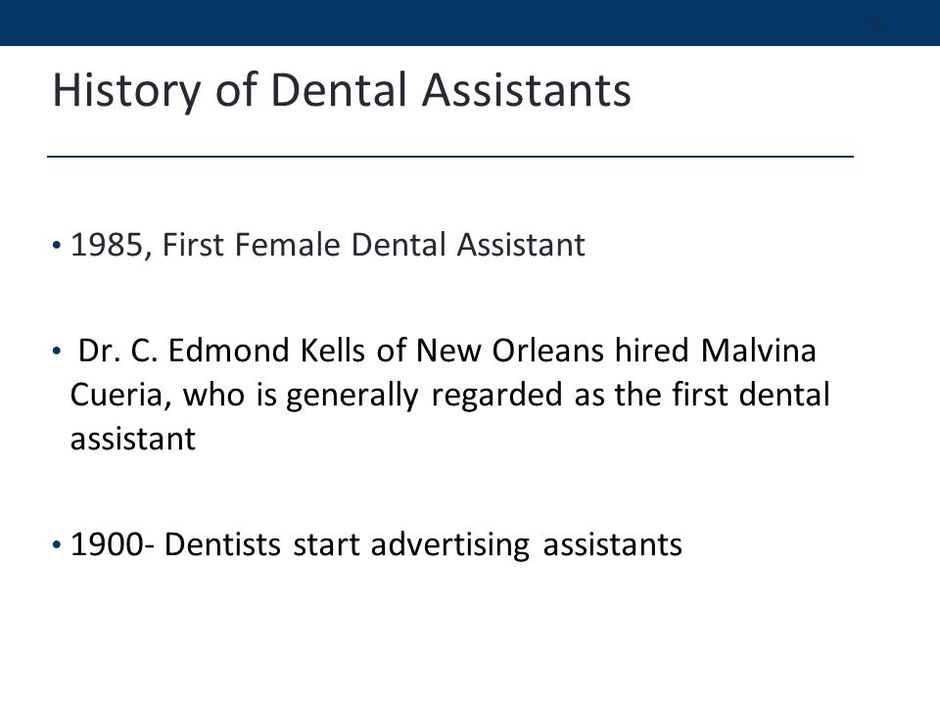Click the horizontal divider line below title

coord(450,157)
